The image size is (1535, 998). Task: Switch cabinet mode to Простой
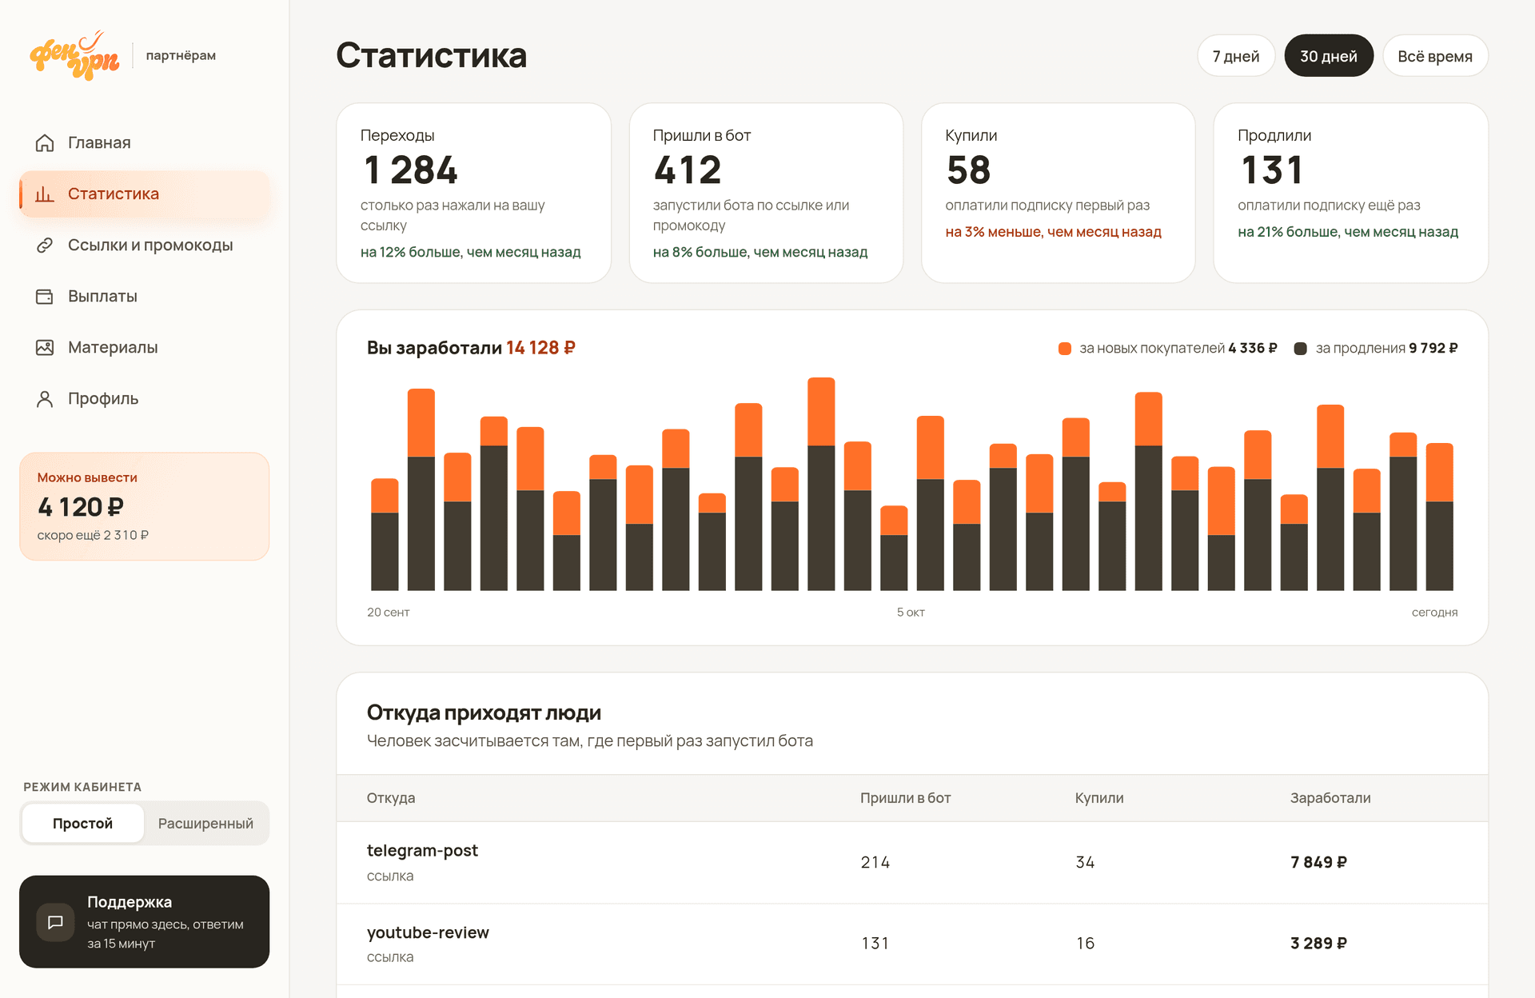point(83,824)
